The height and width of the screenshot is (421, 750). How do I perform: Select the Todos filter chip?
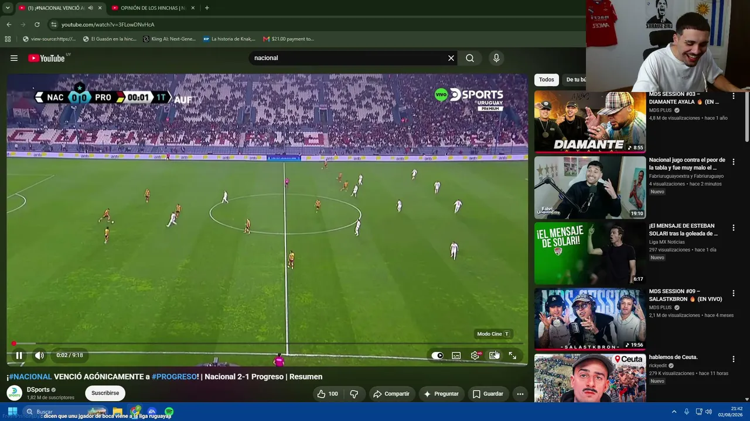point(547,80)
